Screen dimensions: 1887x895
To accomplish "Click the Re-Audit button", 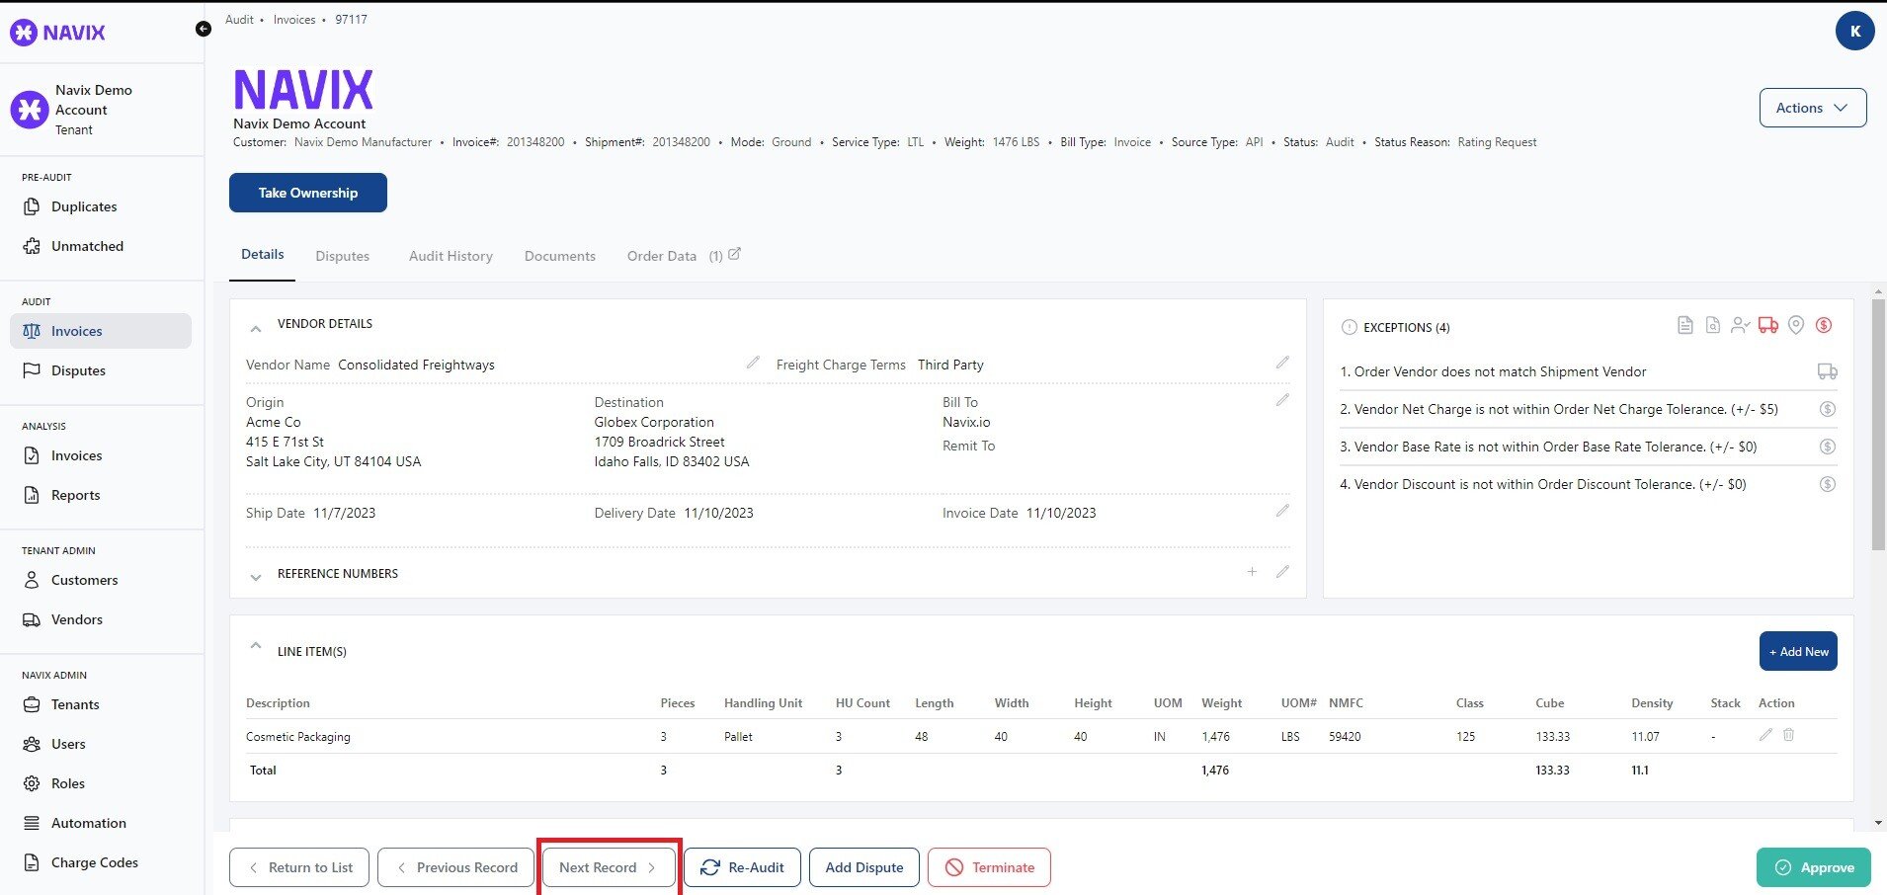I will point(742,867).
